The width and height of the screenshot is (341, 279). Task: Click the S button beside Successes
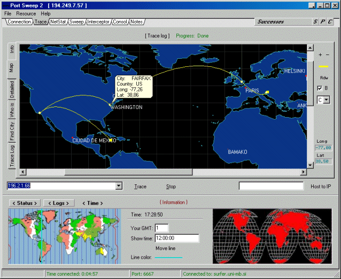pos(315,22)
